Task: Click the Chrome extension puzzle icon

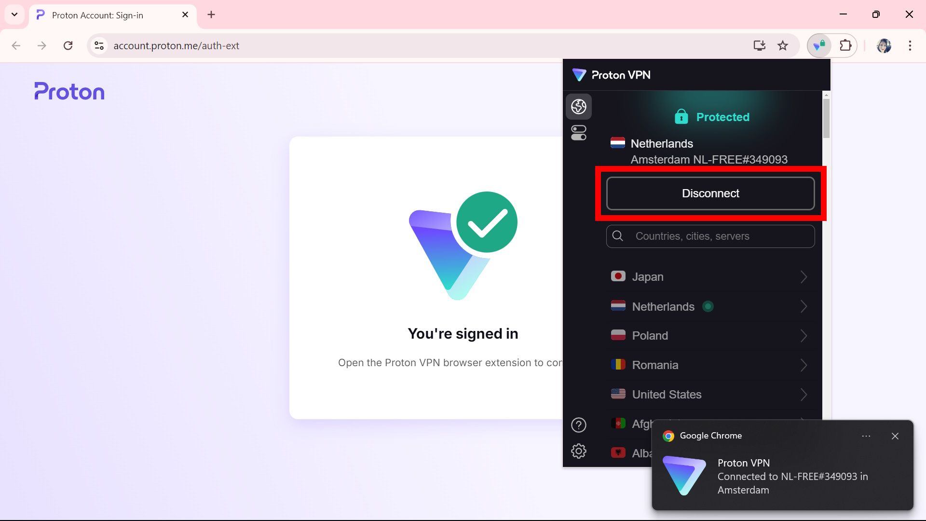Action: pyautogui.click(x=846, y=45)
